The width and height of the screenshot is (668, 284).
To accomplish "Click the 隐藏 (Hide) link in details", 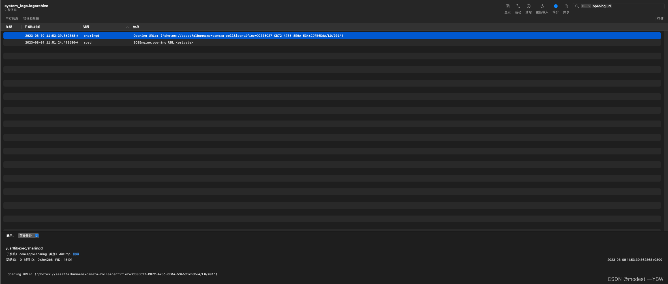I will click(x=76, y=254).
